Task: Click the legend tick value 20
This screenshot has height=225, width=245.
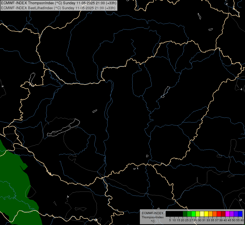Action: click(183, 220)
